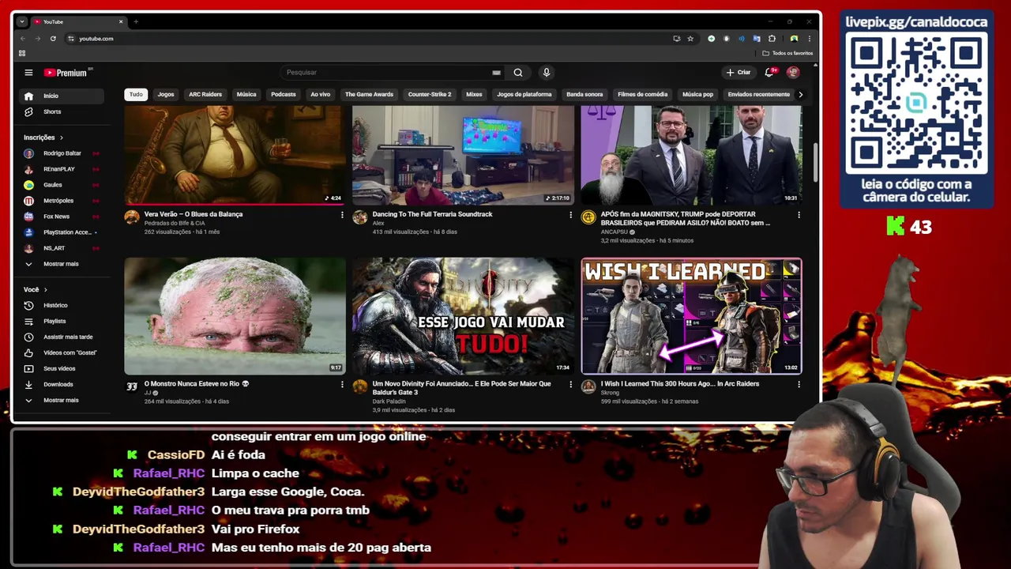This screenshot has width=1011, height=569.
Task: Select the Banda sonora filter chip
Action: pos(584,94)
